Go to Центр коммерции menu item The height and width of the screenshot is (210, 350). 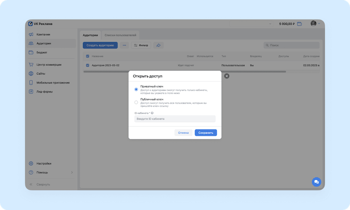click(51, 64)
